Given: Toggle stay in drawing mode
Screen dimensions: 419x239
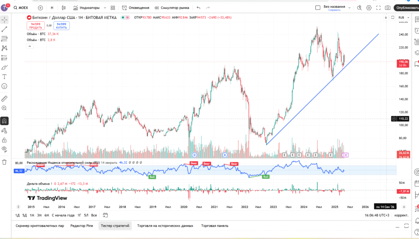Looking at the screenshot, I should (4, 131).
